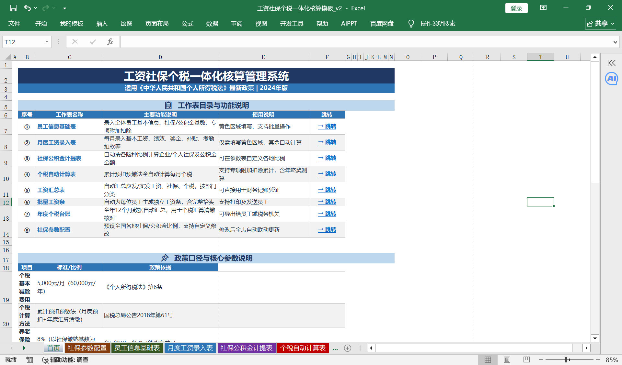
Task: Select column T header
Action: point(540,57)
